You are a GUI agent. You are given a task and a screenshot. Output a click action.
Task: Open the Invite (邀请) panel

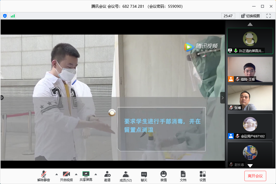[x=107, y=176]
